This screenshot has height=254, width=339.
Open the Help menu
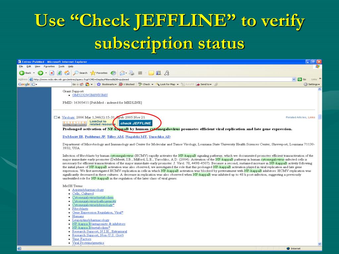coord(71,66)
